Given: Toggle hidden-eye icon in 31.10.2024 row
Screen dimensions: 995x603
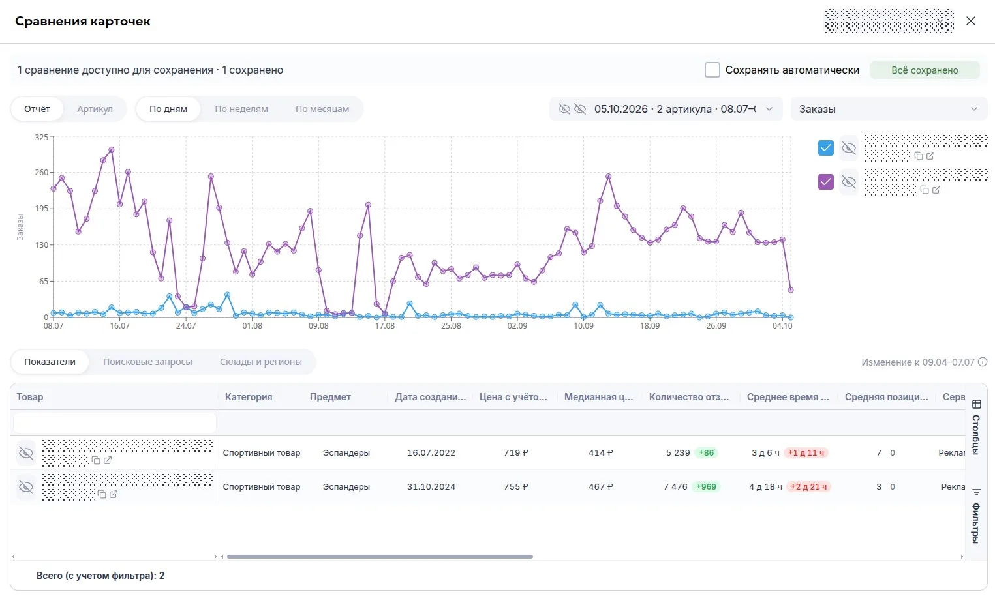Looking at the screenshot, I should coord(26,486).
